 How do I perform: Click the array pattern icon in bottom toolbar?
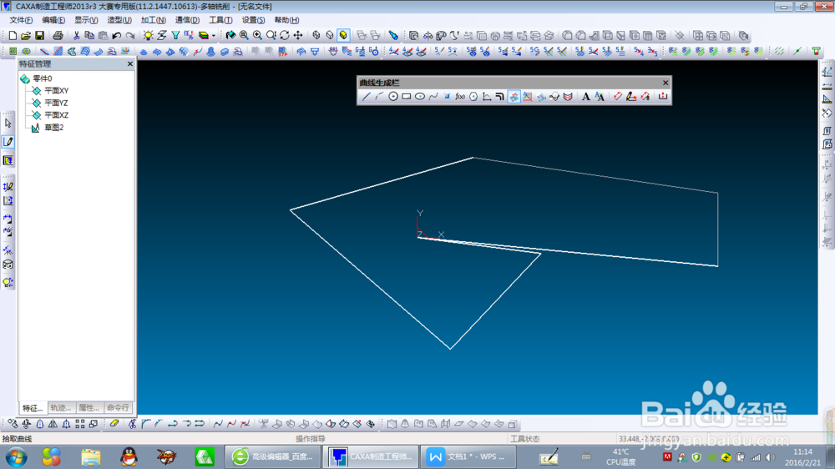tap(80, 424)
